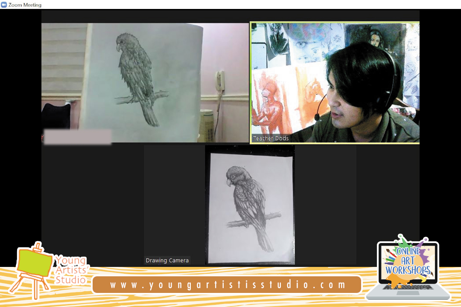Viewport: 461px width, 307px height.
Task: Select the Drawing Camera parrot sketch feed
Action: tap(250, 205)
